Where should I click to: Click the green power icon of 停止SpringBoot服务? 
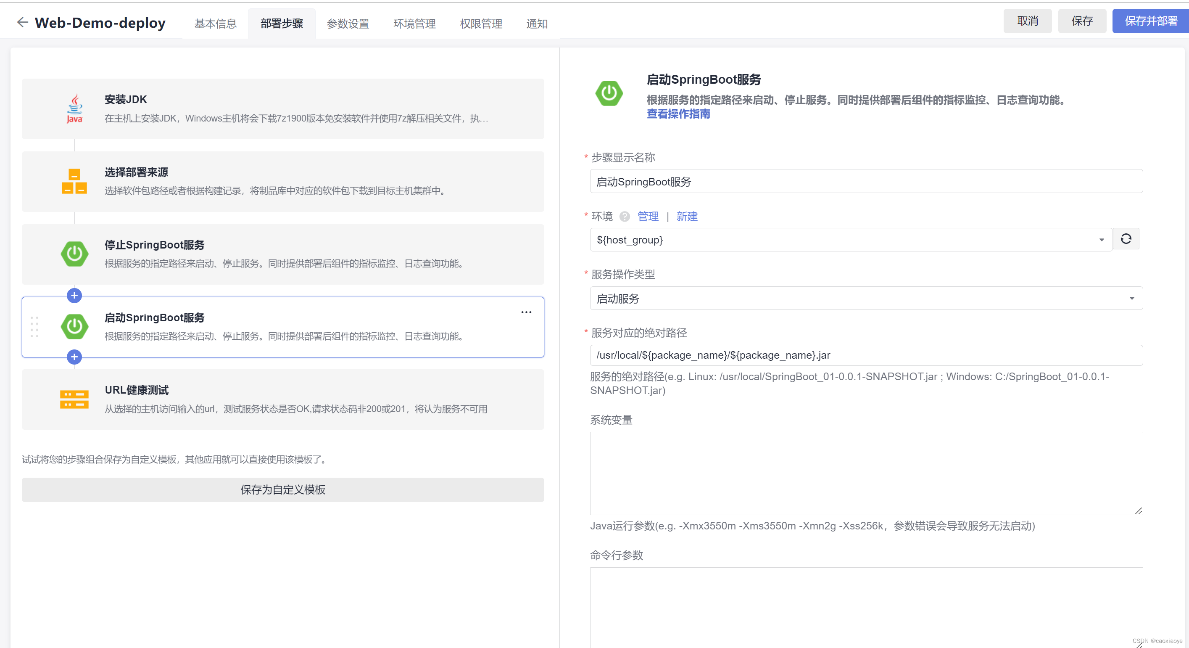click(74, 254)
